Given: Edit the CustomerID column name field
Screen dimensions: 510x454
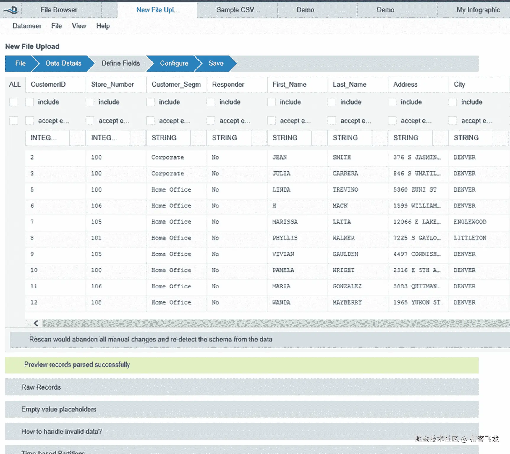Looking at the screenshot, I should click(x=55, y=85).
